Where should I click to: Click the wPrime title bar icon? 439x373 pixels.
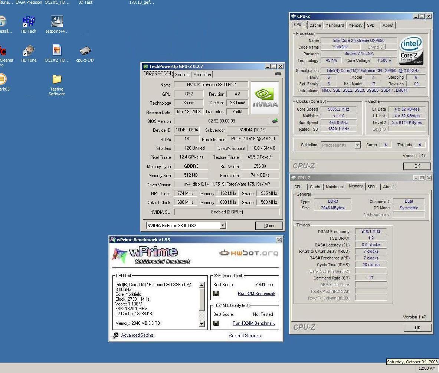point(113,239)
